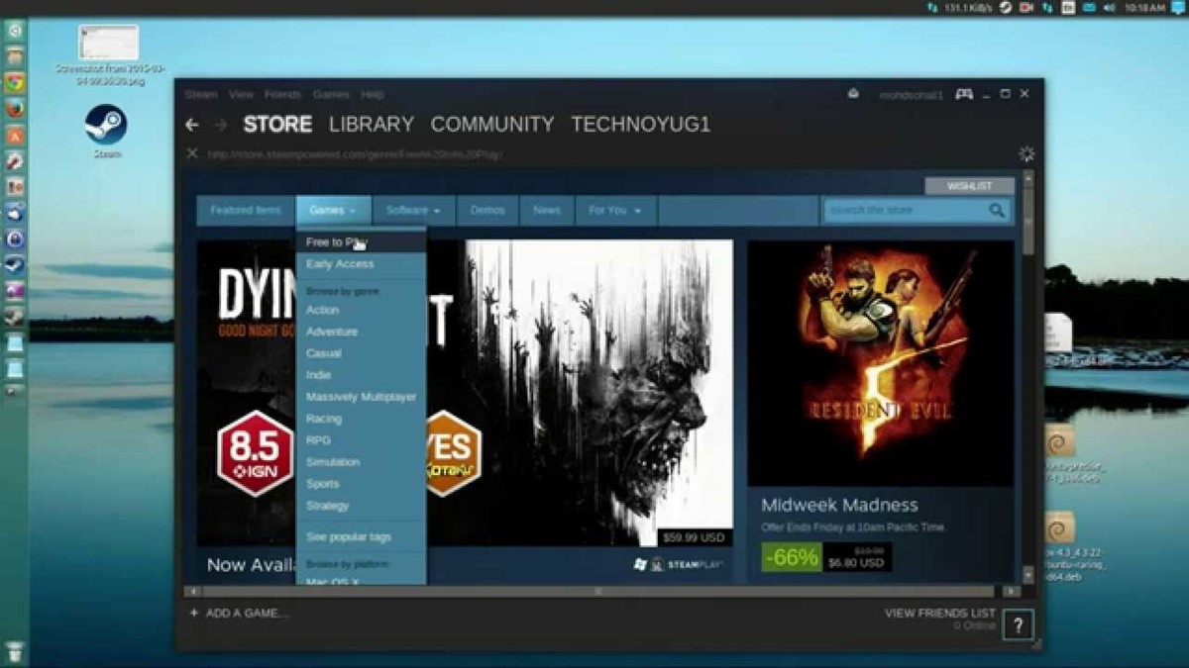This screenshot has height=668, width=1189.
Task: Click the WISHLIST button
Action: click(969, 186)
